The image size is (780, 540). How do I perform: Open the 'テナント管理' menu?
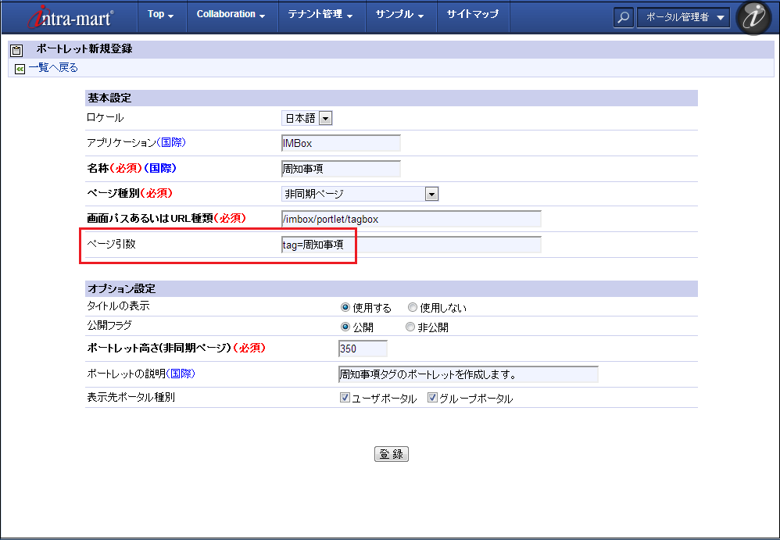point(320,14)
